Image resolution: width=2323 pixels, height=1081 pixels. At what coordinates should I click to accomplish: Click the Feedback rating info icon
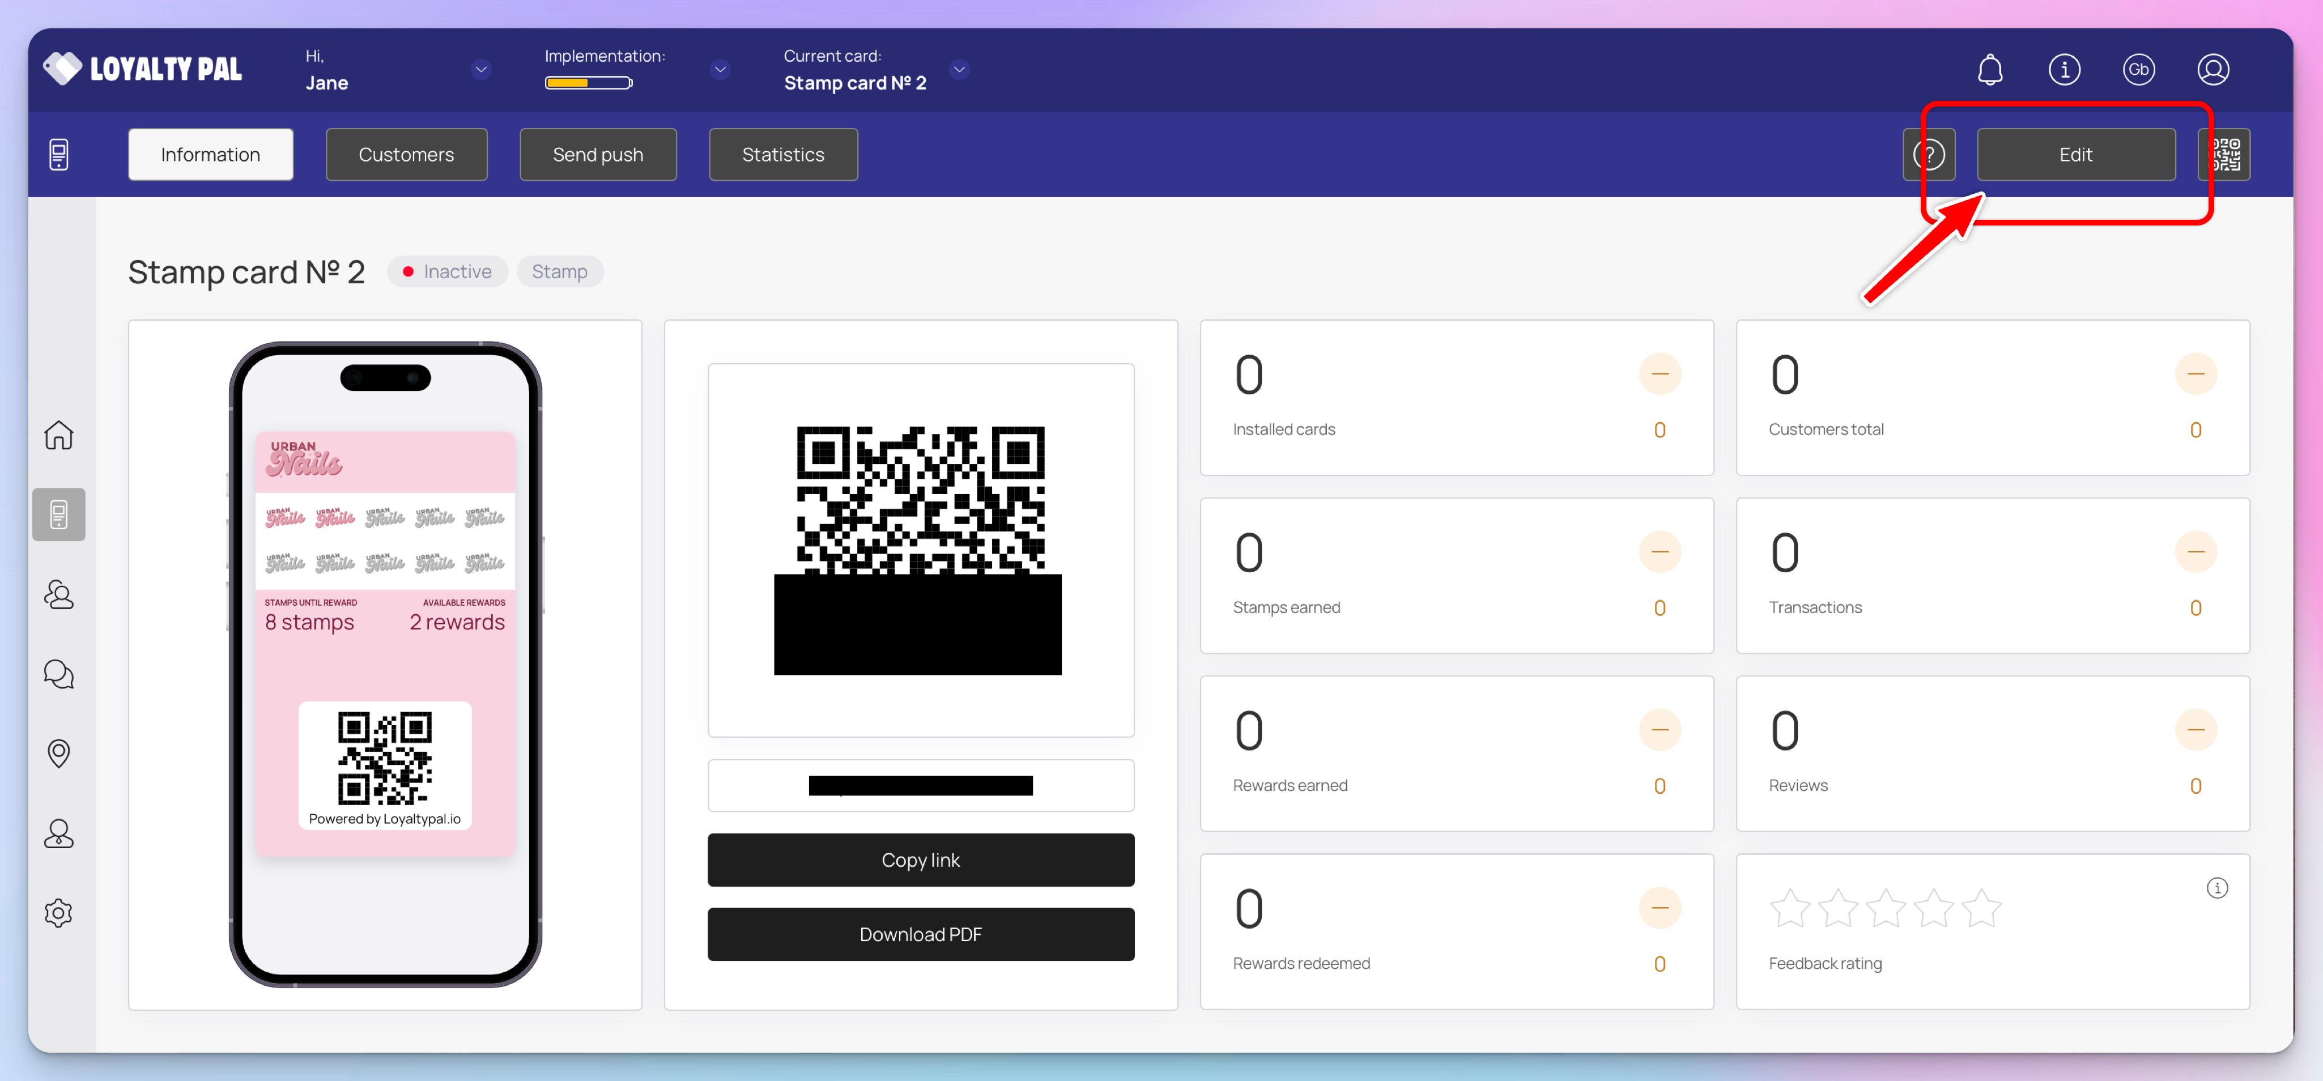(2216, 888)
